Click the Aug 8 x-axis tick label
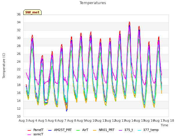Image resolution: width=186 pixels, height=140 pixels. coord(71,120)
